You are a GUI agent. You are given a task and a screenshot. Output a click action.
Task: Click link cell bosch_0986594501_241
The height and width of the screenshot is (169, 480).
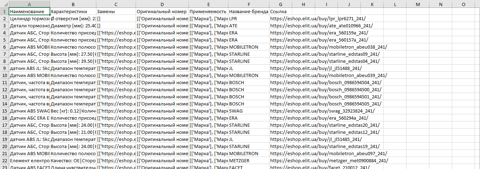325,97
